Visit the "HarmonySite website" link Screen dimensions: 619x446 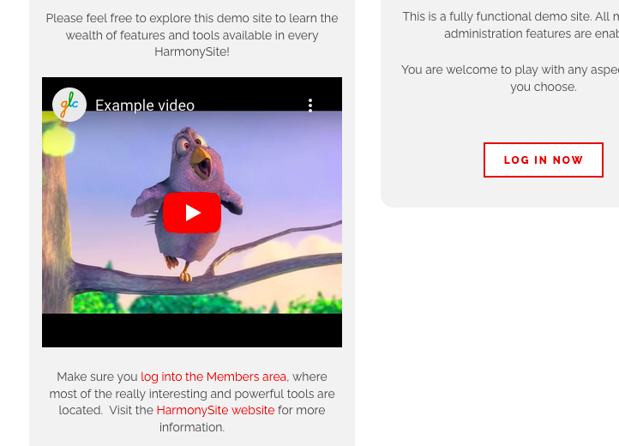coord(215,410)
